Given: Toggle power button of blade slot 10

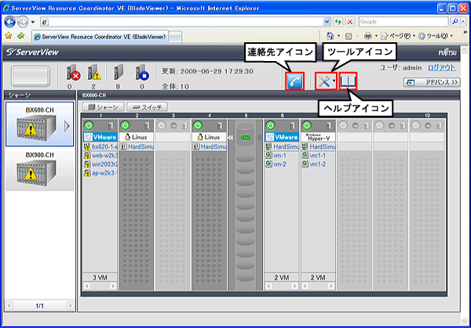Looking at the screenshot, I should [416, 126].
